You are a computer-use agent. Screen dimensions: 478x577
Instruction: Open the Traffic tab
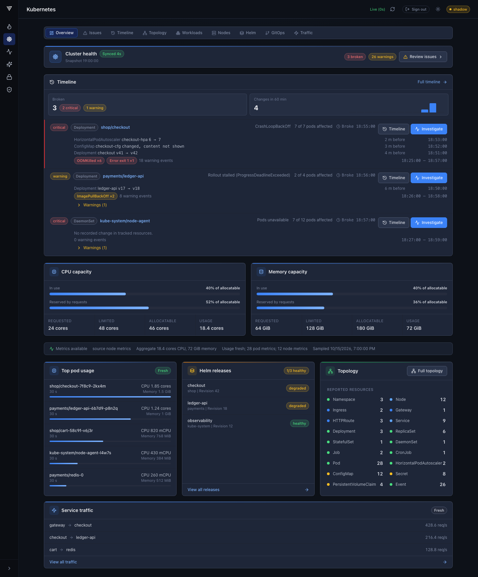(x=303, y=33)
